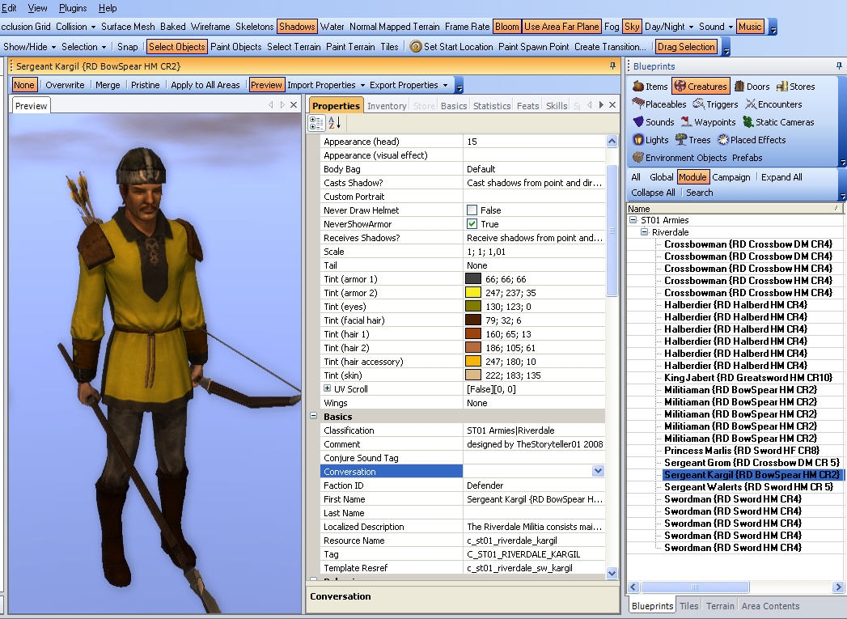Viewport: 847px width, 619px height.
Task: Click the Apply to All Areas button
Action: click(x=205, y=85)
